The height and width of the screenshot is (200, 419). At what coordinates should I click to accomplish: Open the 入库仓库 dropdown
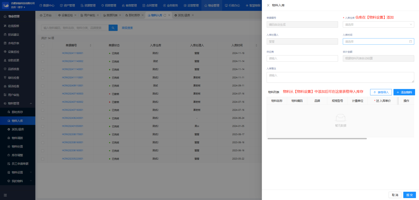tap(378, 25)
